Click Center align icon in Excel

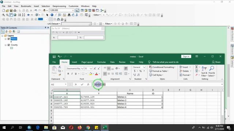109,74
